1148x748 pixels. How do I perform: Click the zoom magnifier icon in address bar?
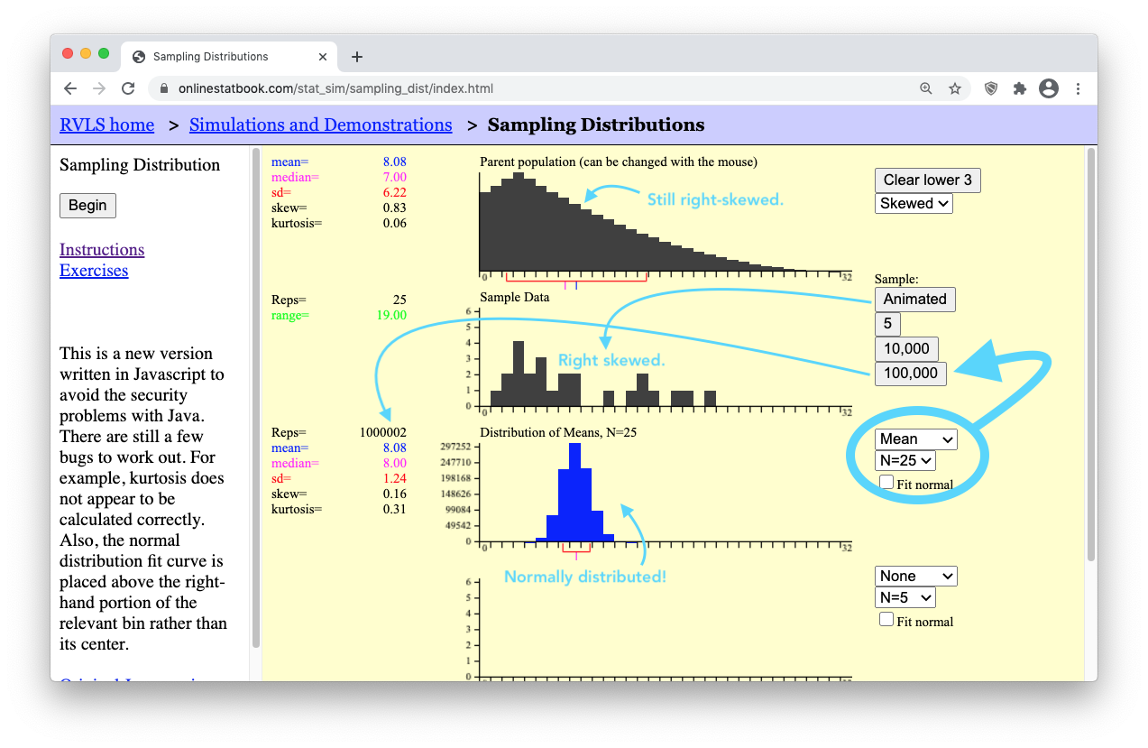point(926,88)
